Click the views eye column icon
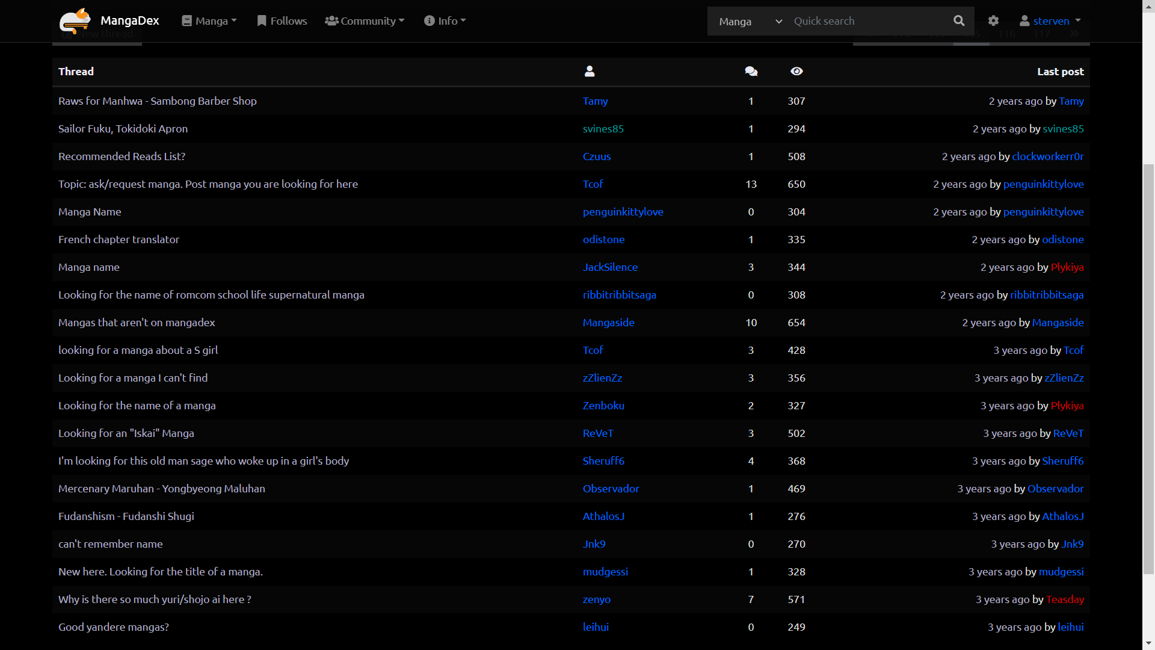 click(x=796, y=72)
